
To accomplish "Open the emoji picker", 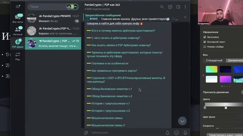I will click(x=176, y=133).
